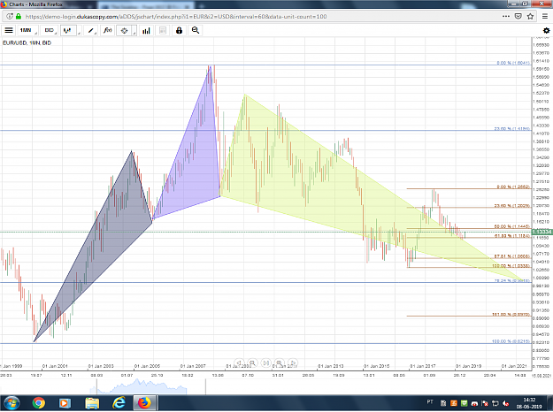Click the bar chart volumes icon
553x412 pixels.
(146, 31)
